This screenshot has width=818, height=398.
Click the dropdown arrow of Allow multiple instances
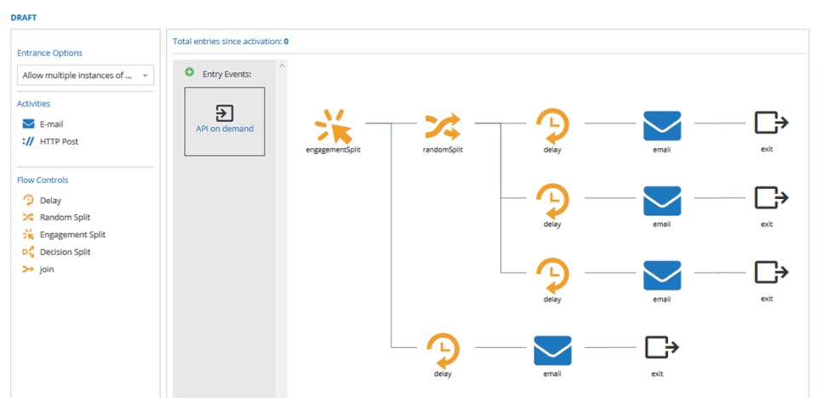click(x=145, y=76)
